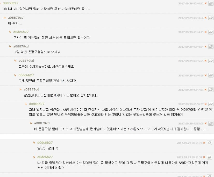
Task: Click the reply icon beside the 00:43:56 comment
Action: (x=211, y=18)
